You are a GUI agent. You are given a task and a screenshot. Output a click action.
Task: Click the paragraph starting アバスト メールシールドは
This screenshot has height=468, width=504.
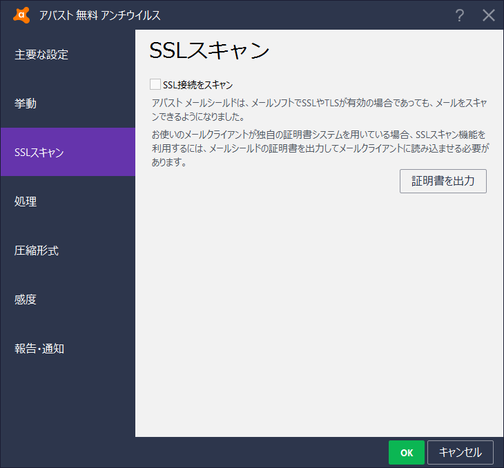320,110
